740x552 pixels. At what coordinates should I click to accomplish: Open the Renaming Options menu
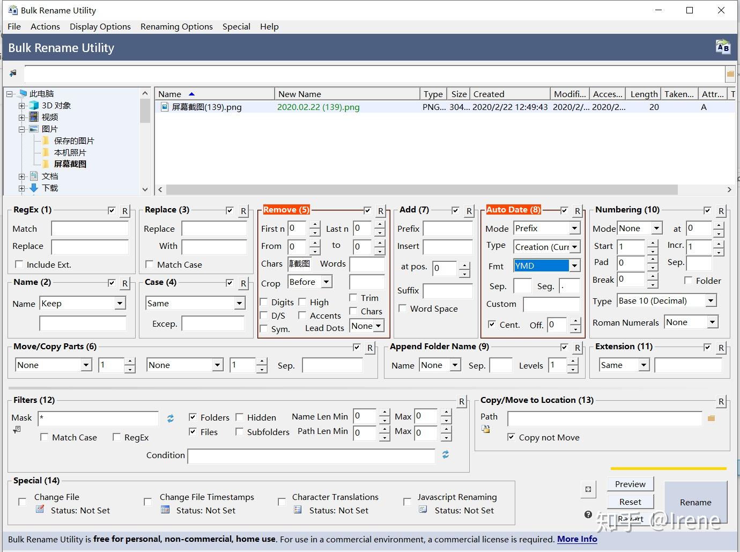click(176, 26)
